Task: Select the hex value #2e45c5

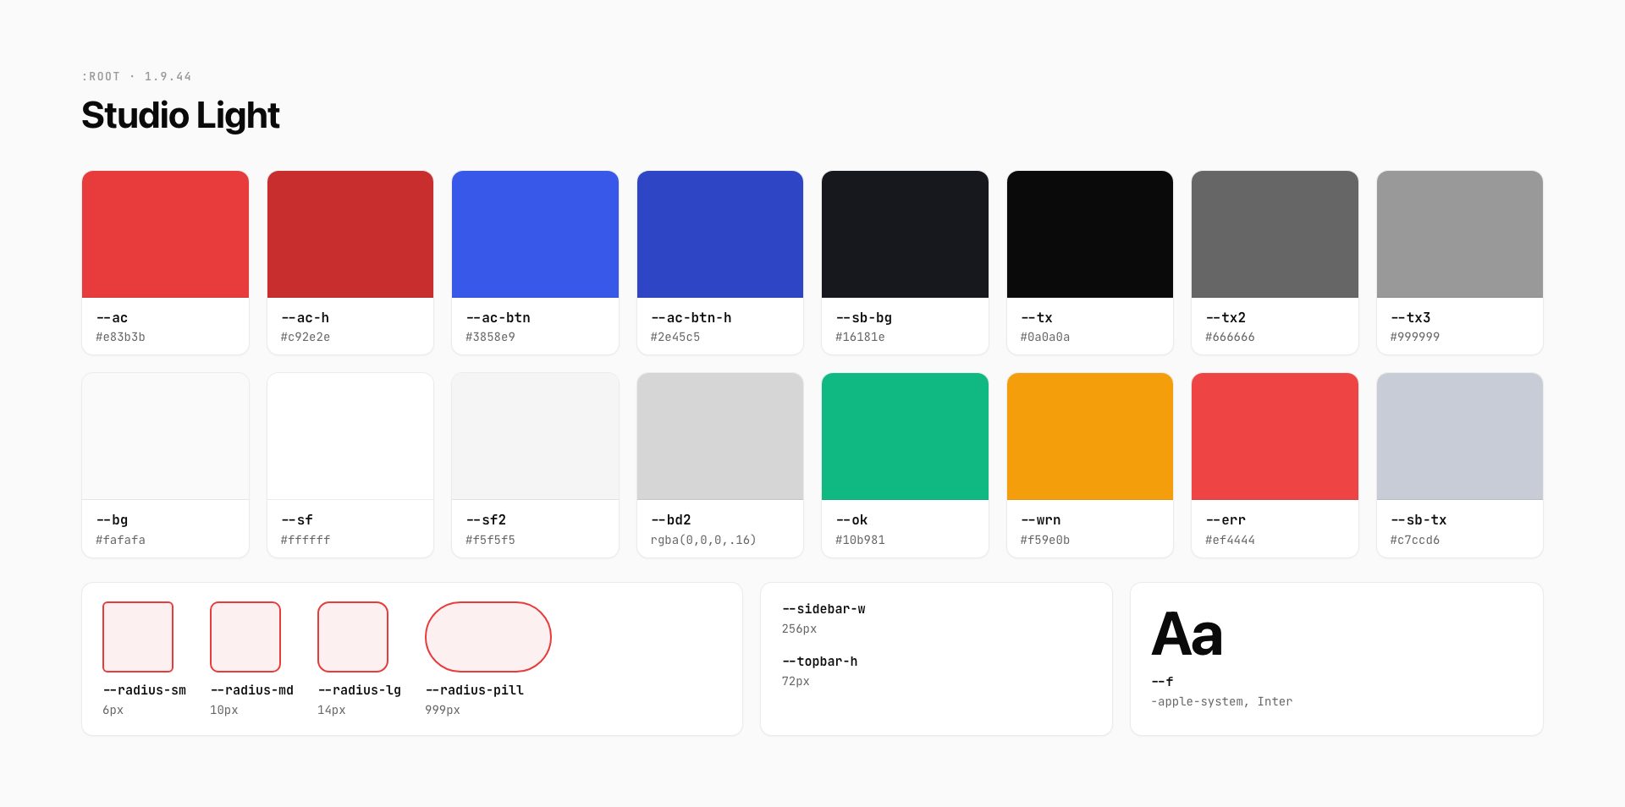Action: (675, 337)
